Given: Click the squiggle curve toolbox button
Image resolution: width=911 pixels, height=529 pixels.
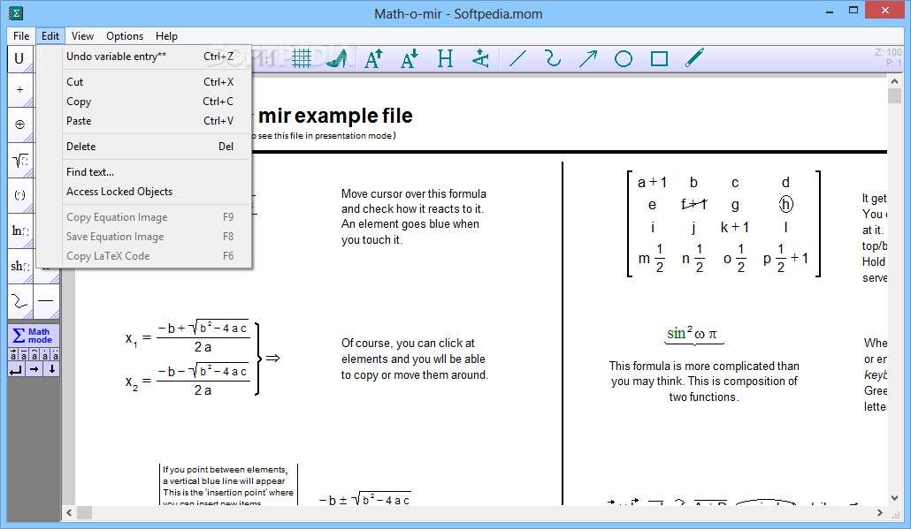Looking at the screenshot, I should pyautogui.click(x=19, y=301).
